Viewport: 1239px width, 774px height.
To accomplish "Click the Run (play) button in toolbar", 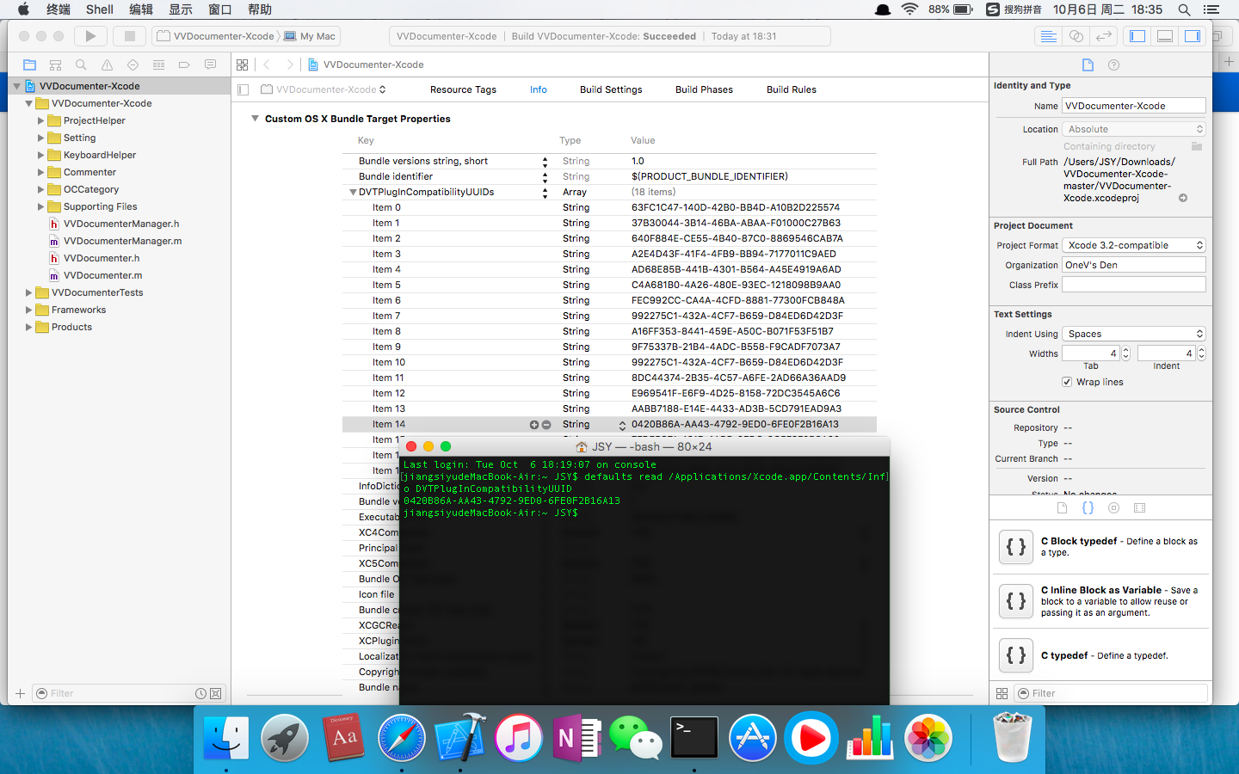I will pos(90,36).
